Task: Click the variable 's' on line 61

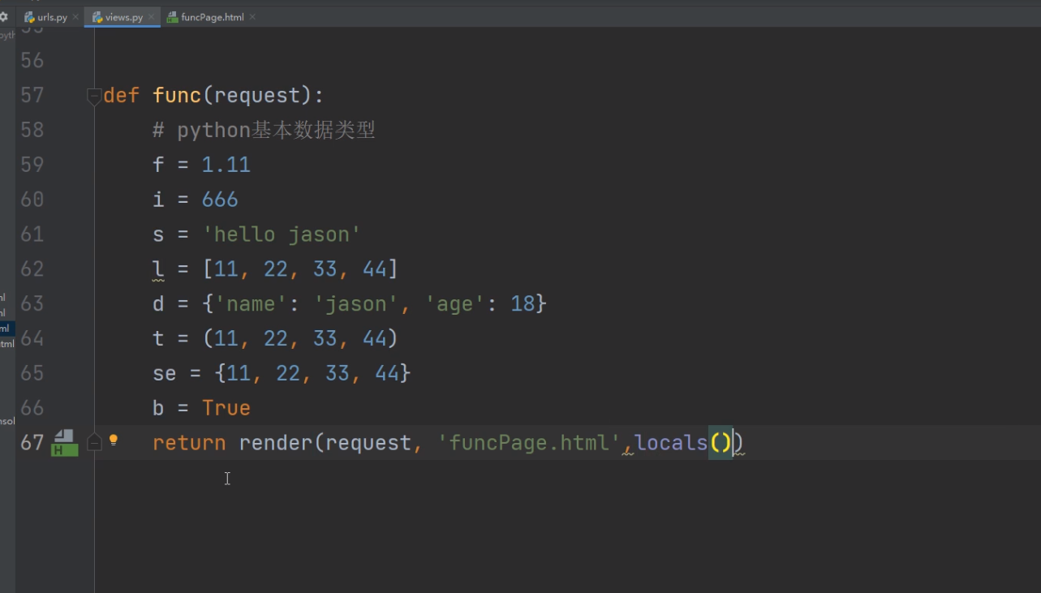Action: click(158, 234)
